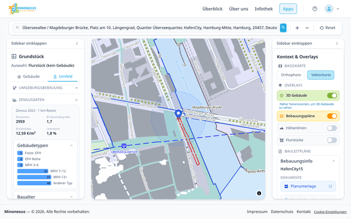Open the Cookie-Einstellungen link
Viewport: 351px width, 219px height.
pos(330,212)
